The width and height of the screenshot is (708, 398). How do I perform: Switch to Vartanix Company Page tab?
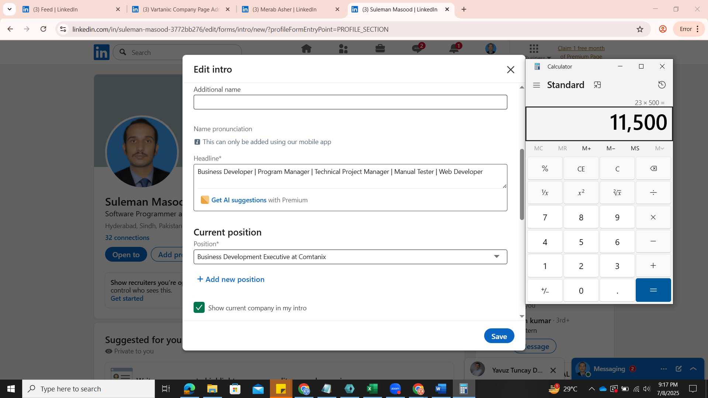coord(181,9)
